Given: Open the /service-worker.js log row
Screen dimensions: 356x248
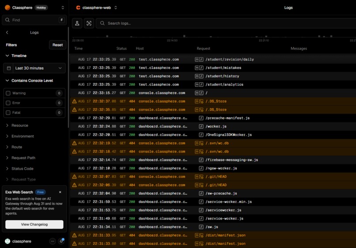Looking at the screenshot, I should 213,218.
